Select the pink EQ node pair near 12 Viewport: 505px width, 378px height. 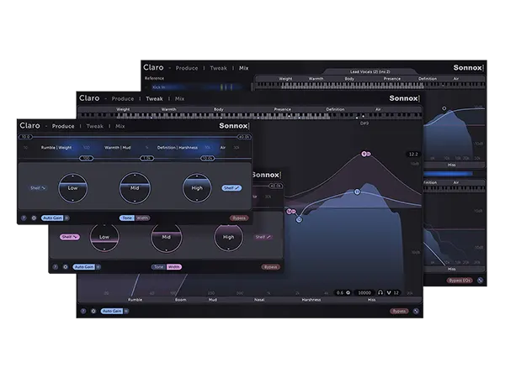point(291,212)
